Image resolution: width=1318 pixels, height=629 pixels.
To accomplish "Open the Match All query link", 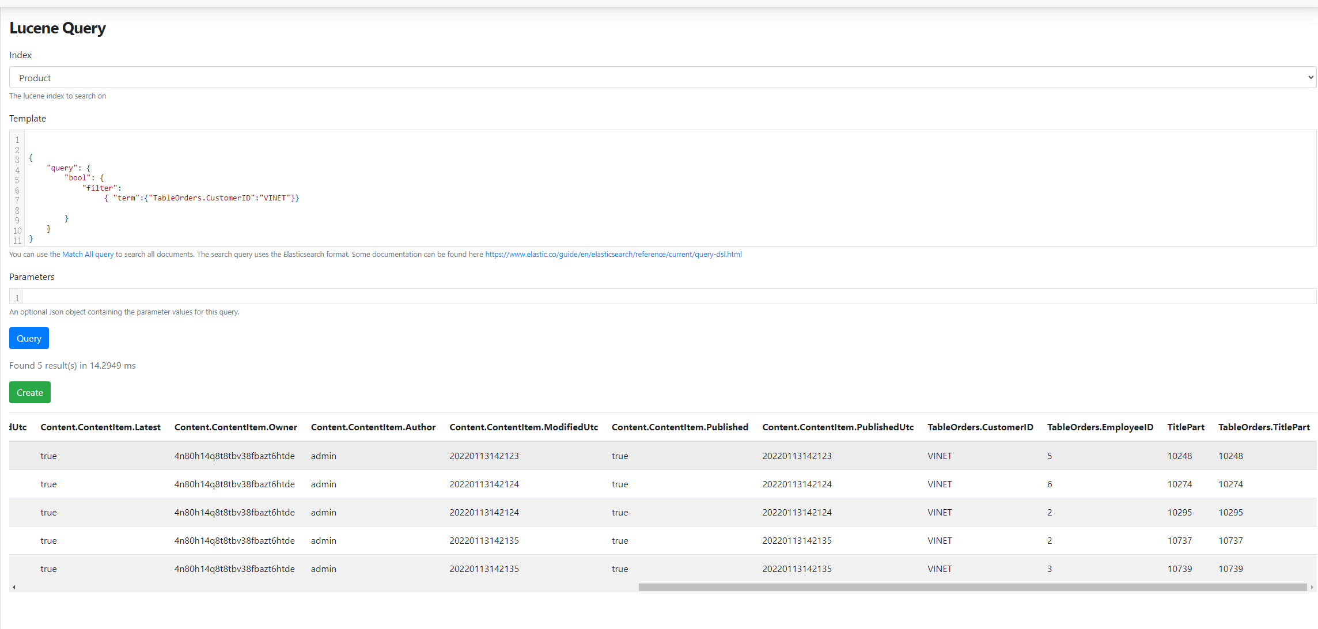I will 88,254.
